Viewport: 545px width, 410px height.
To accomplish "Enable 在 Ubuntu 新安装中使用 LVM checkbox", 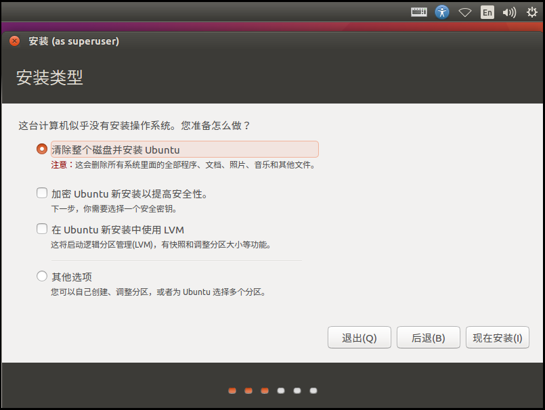I will [x=42, y=229].
